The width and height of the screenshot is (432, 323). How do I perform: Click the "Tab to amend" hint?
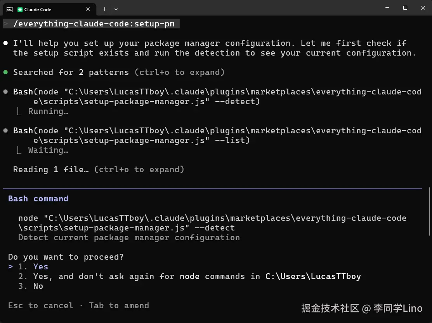tap(119, 306)
